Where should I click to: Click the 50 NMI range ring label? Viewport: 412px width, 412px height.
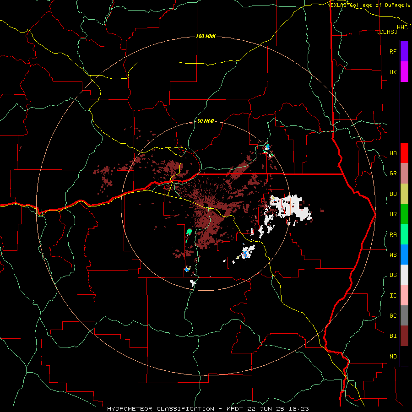tap(206, 121)
